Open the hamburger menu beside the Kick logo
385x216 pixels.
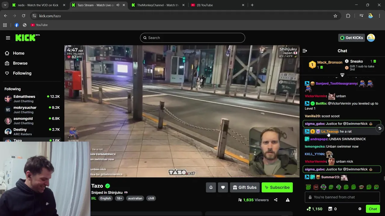point(8,38)
